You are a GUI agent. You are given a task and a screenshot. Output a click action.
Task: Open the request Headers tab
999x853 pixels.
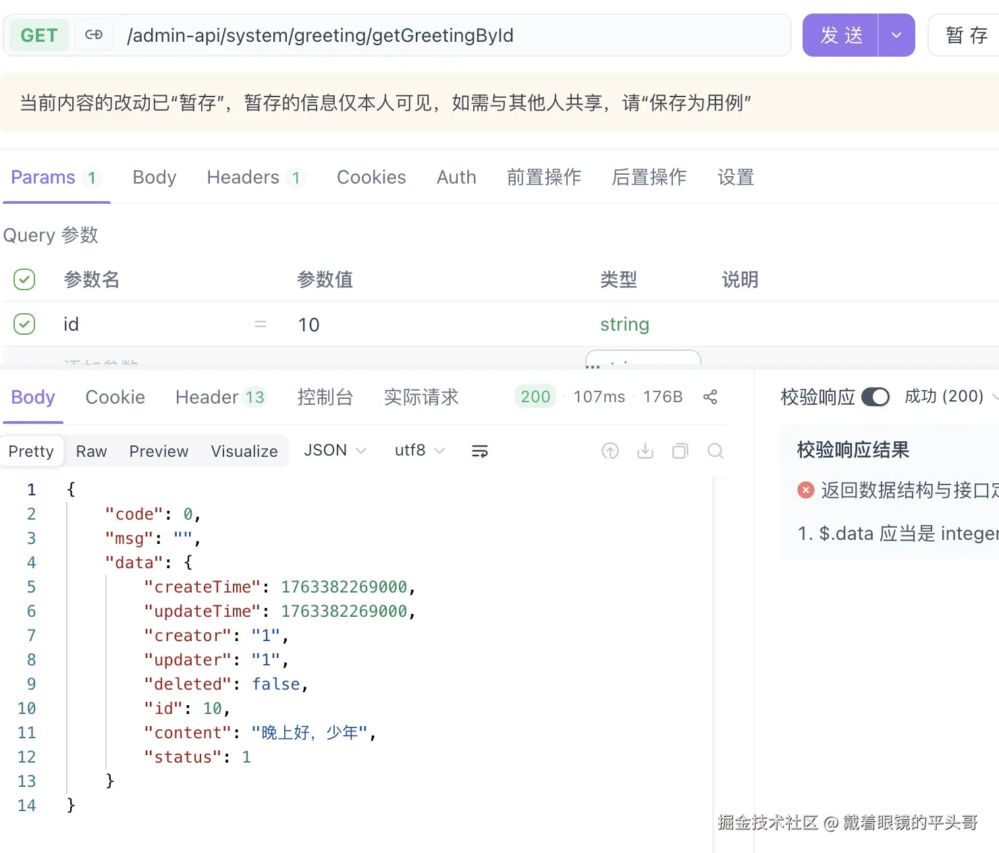[x=256, y=177]
